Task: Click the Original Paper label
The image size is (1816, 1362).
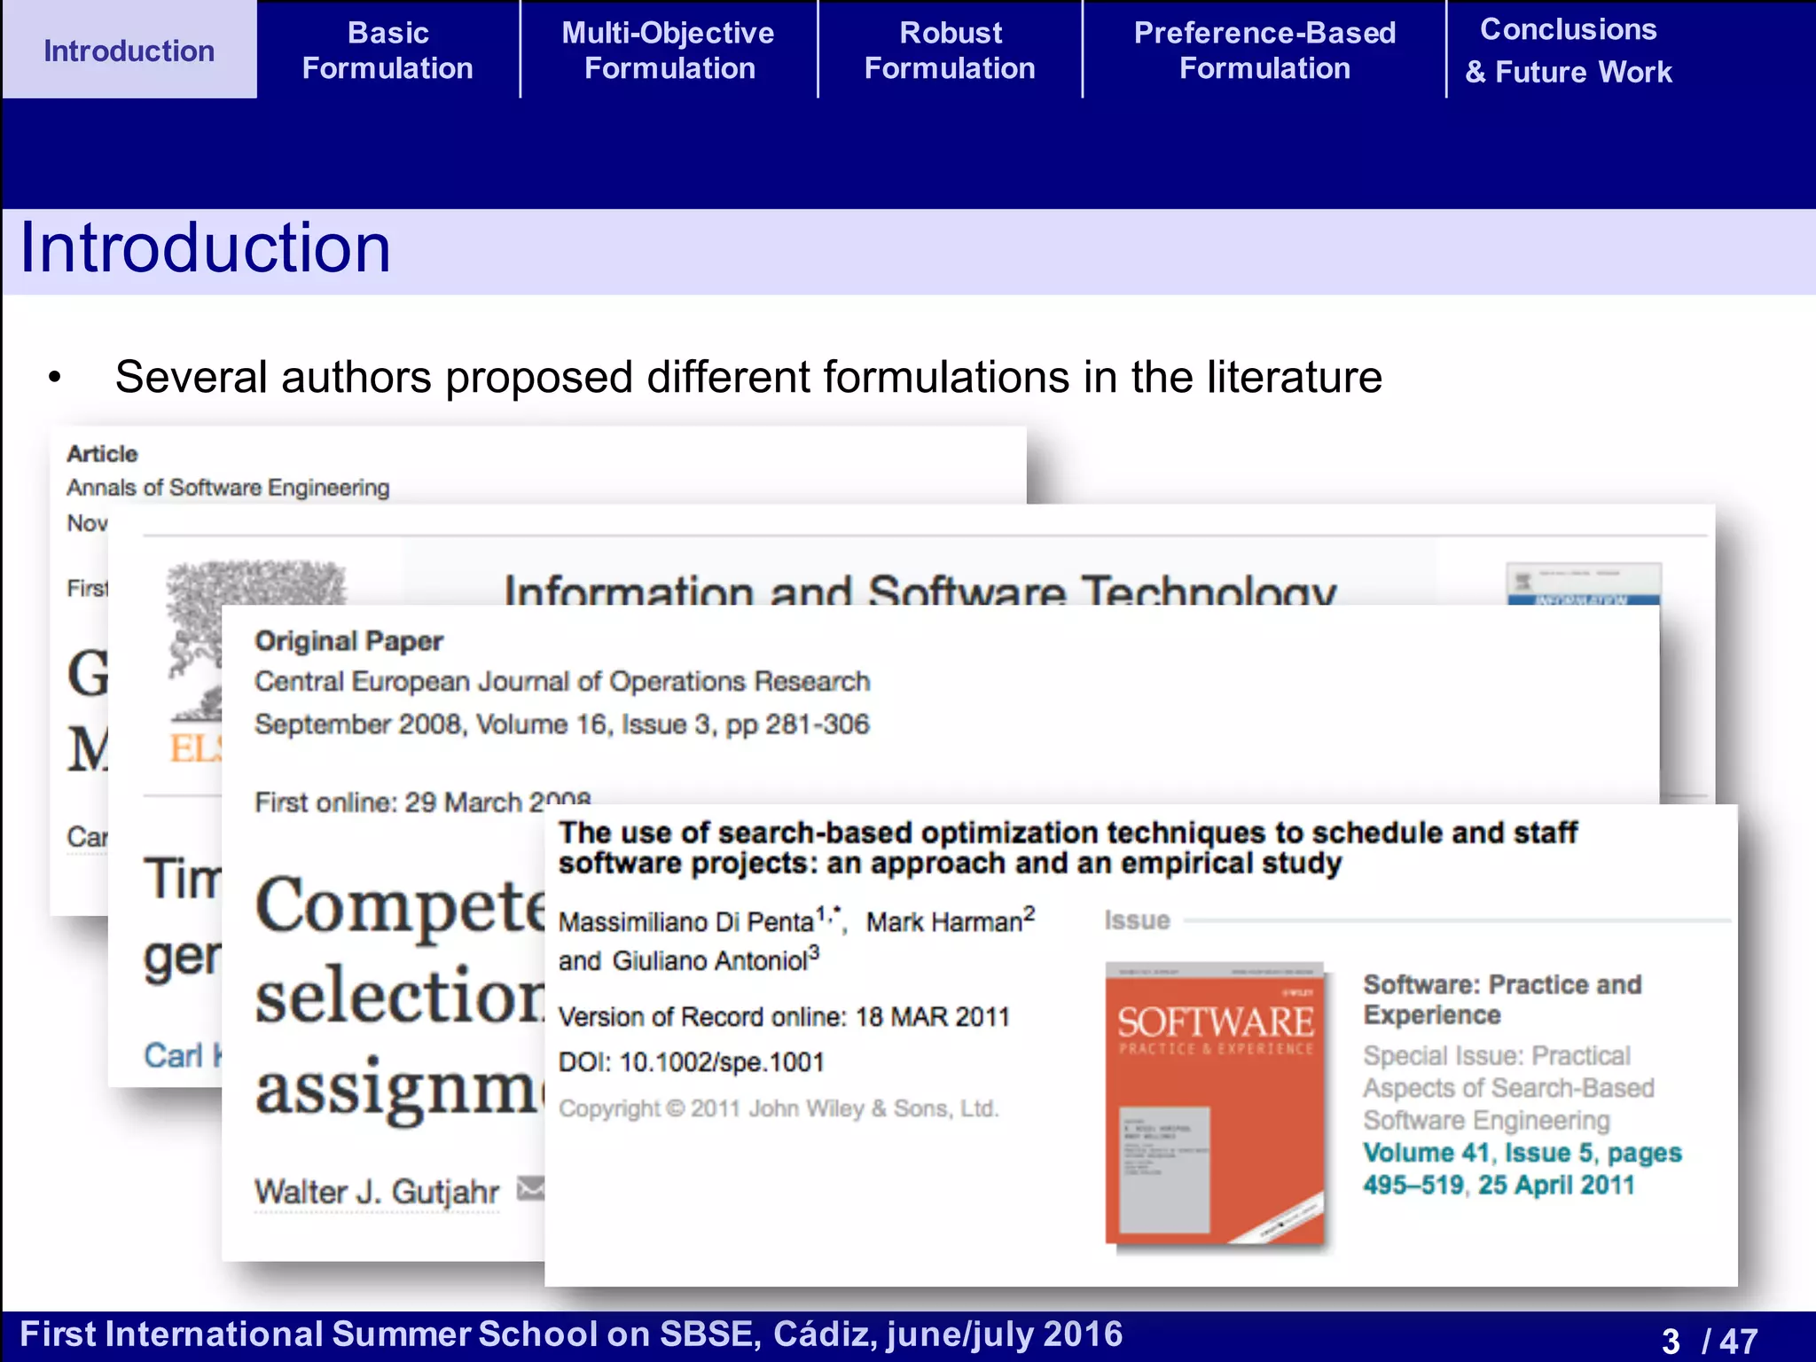Action: (x=348, y=641)
